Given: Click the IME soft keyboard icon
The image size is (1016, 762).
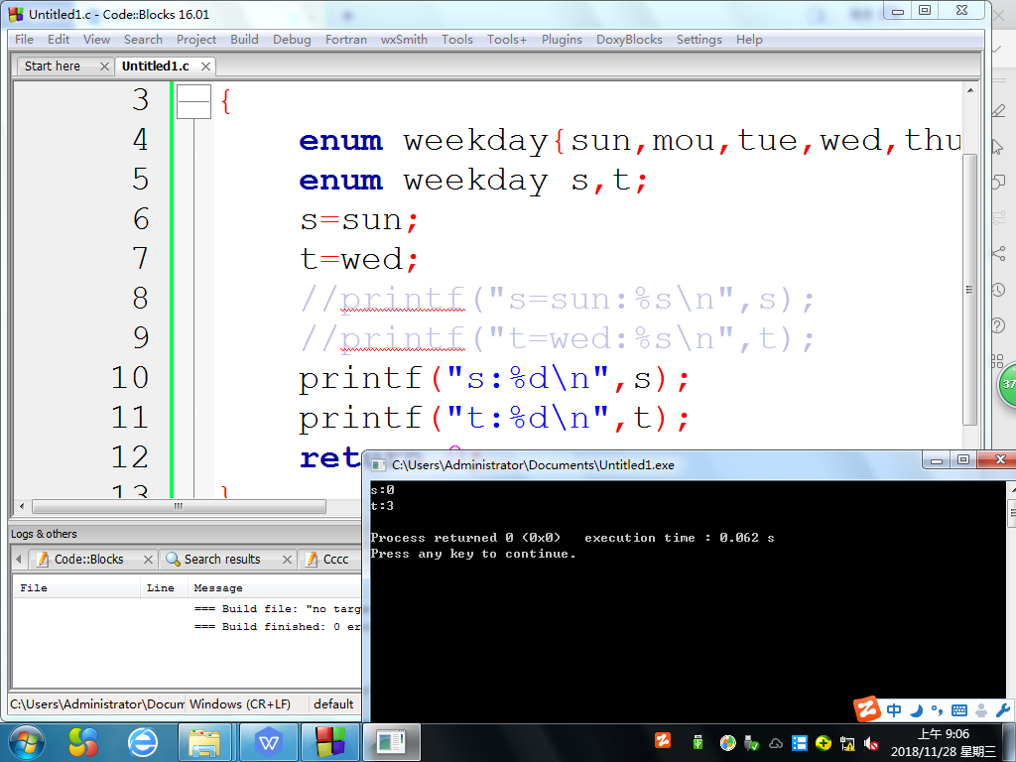Looking at the screenshot, I should 959,710.
